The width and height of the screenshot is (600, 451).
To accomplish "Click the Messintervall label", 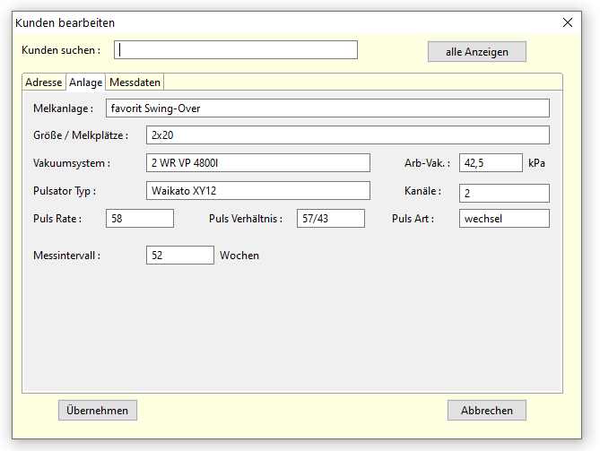I will [66, 256].
